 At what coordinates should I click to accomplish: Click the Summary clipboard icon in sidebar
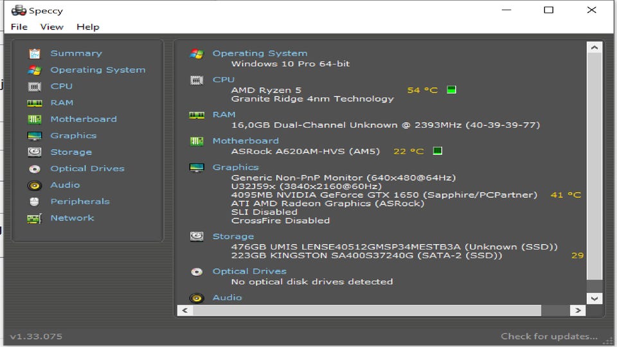(x=35, y=53)
